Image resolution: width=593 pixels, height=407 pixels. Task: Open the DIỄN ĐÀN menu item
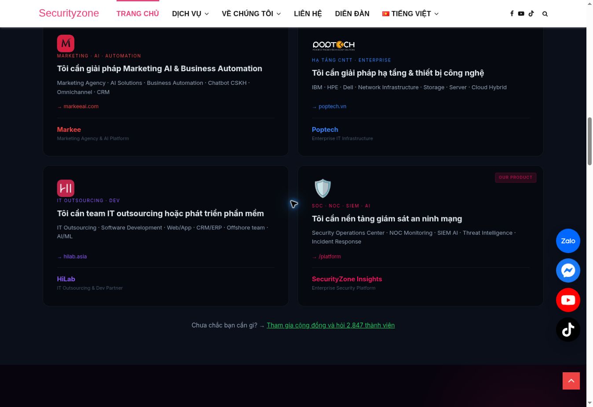352,14
